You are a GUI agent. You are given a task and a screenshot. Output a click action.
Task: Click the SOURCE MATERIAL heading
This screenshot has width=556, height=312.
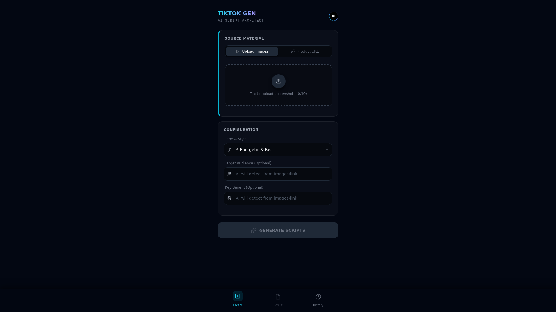click(244, 38)
